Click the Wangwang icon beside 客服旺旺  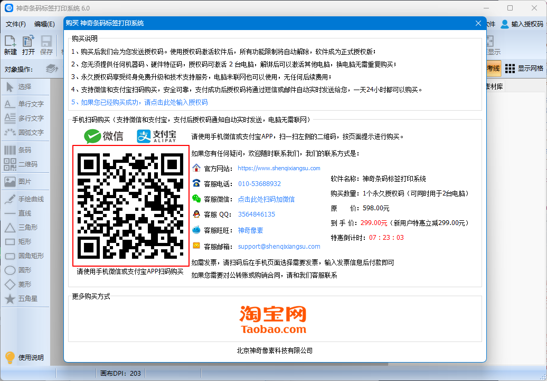click(196, 230)
